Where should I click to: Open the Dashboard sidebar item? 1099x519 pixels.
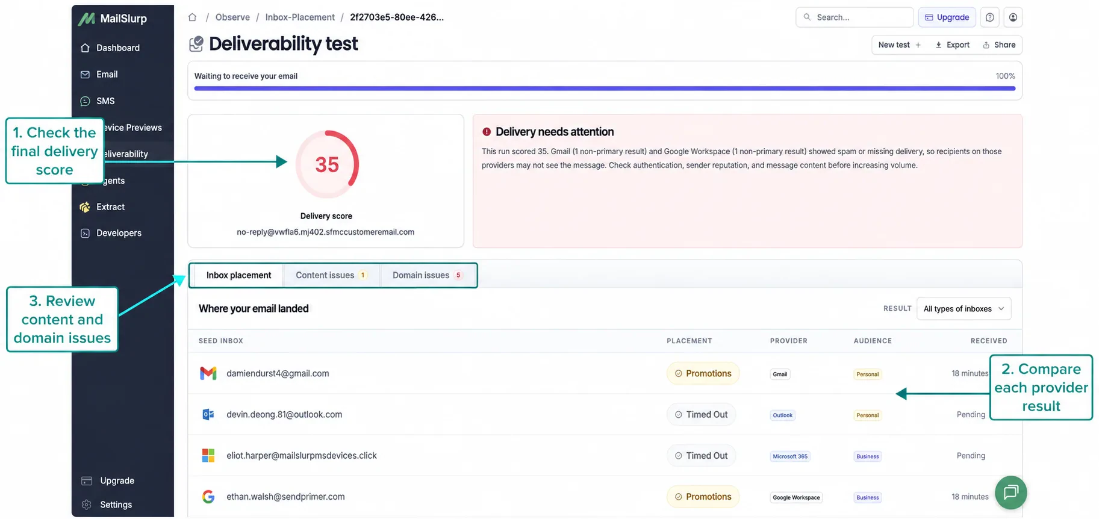click(118, 48)
